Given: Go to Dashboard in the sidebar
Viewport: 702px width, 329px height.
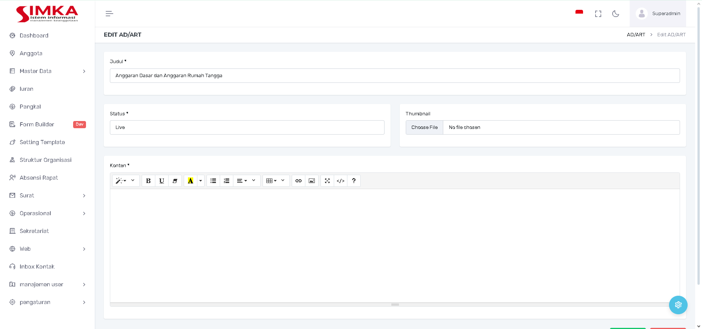Looking at the screenshot, I should click(34, 36).
